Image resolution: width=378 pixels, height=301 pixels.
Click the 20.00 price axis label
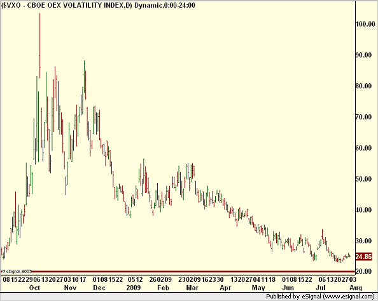363,271
